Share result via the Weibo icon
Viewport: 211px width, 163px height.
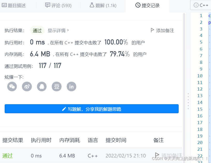pyautogui.click(x=27, y=87)
